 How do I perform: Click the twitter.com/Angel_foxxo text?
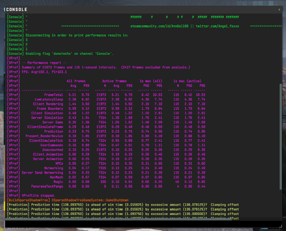tap(217, 26)
